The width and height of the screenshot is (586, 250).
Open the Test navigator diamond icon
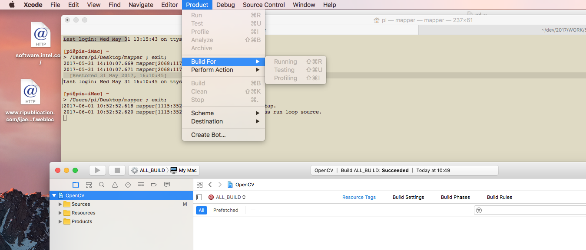point(128,185)
